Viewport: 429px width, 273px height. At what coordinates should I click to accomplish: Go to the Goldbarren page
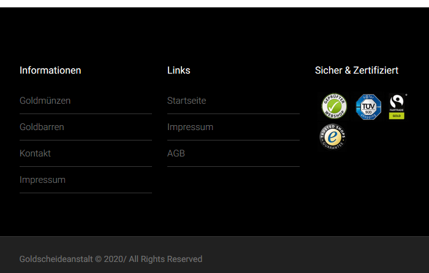[x=42, y=127]
